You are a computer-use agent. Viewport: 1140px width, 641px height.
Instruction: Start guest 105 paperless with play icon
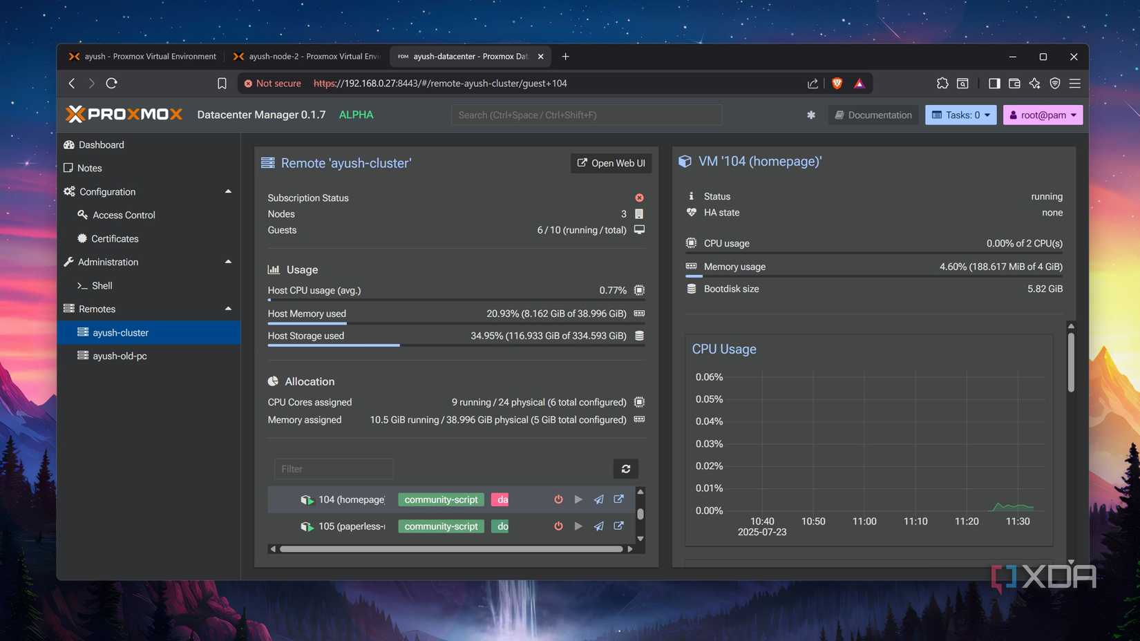point(578,526)
